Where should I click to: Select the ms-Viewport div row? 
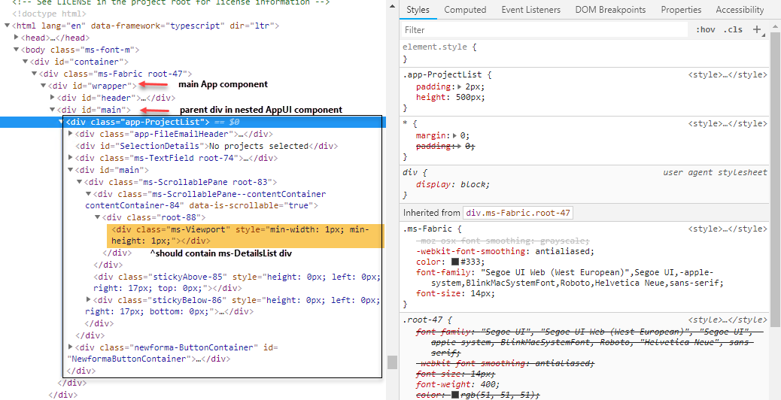tap(246, 235)
